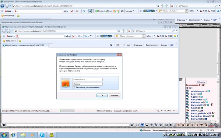Click the smiley face icon in the chat toolbar
Screen dimensions: 221x138
pos(166,125)
